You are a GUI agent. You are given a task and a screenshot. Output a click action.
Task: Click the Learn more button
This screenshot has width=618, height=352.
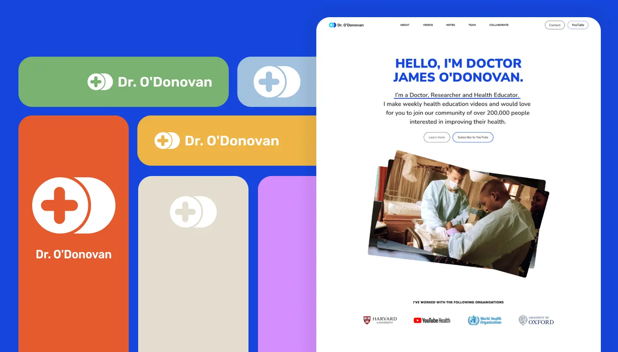(x=436, y=137)
